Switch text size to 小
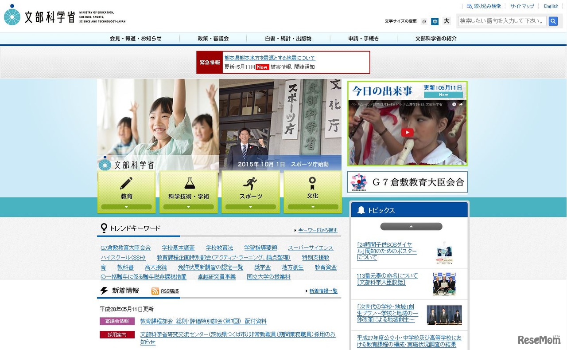This screenshot has height=350, width=567. pyautogui.click(x=424, y=21)
